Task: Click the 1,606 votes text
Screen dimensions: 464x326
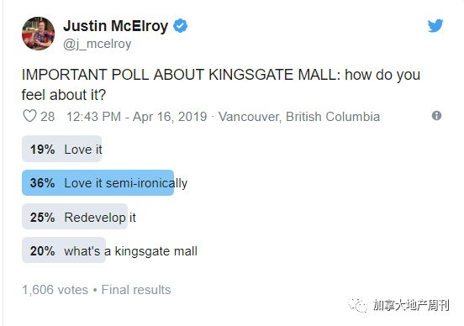Action: click(x=55, y=290)
